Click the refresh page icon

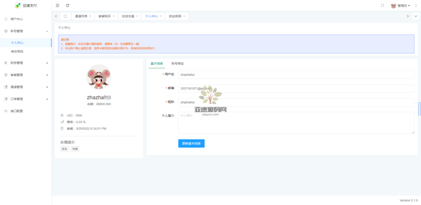pos(68,5)
